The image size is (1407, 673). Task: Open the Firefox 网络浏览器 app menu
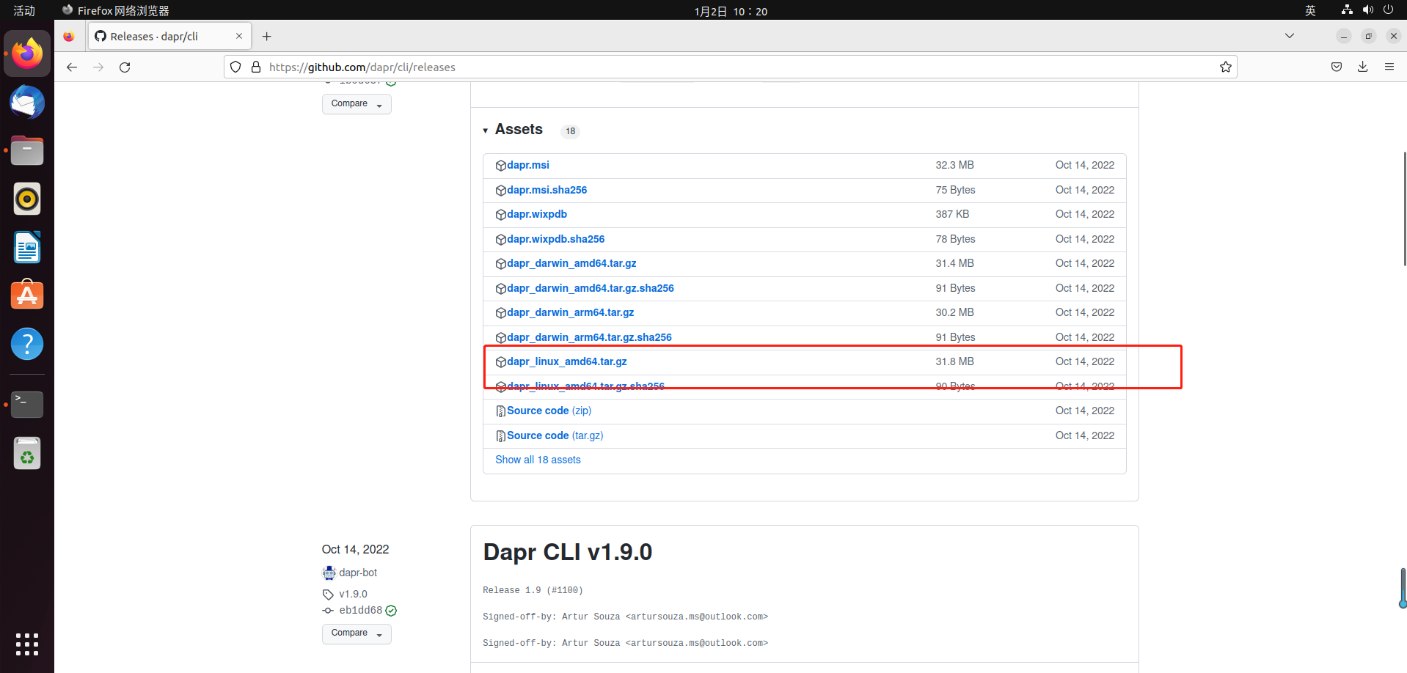(x=116, y=10)
